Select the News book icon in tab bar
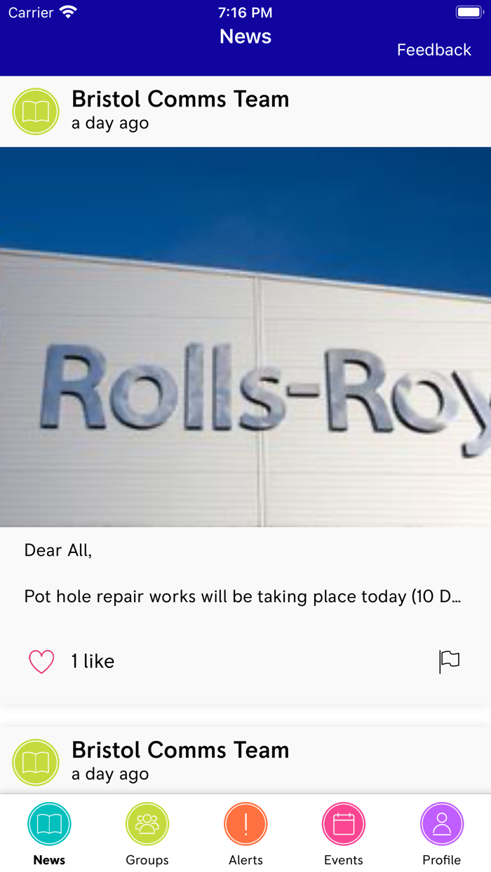Screen dimensions: 491x872 (49, 824)
